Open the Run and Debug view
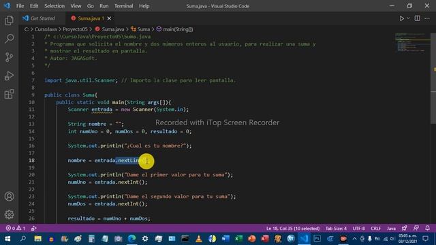The height and width of the screenshot is (245, 436). [9, 76]
